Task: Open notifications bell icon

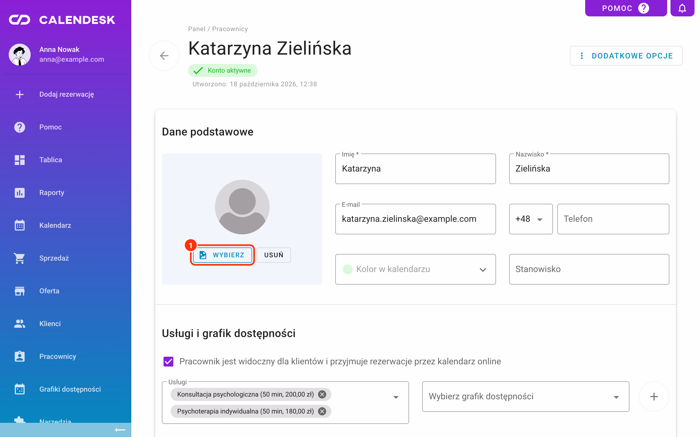Action: coord(682,8)
